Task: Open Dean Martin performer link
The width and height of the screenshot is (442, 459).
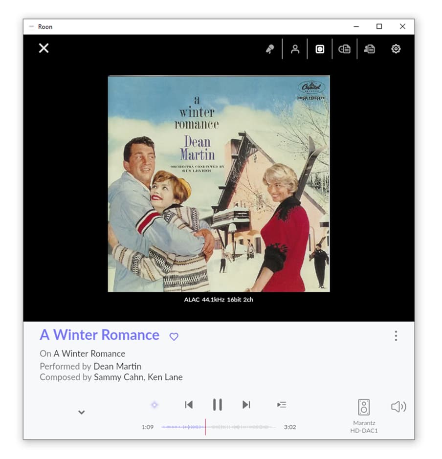Action: [x=117, y=367]
